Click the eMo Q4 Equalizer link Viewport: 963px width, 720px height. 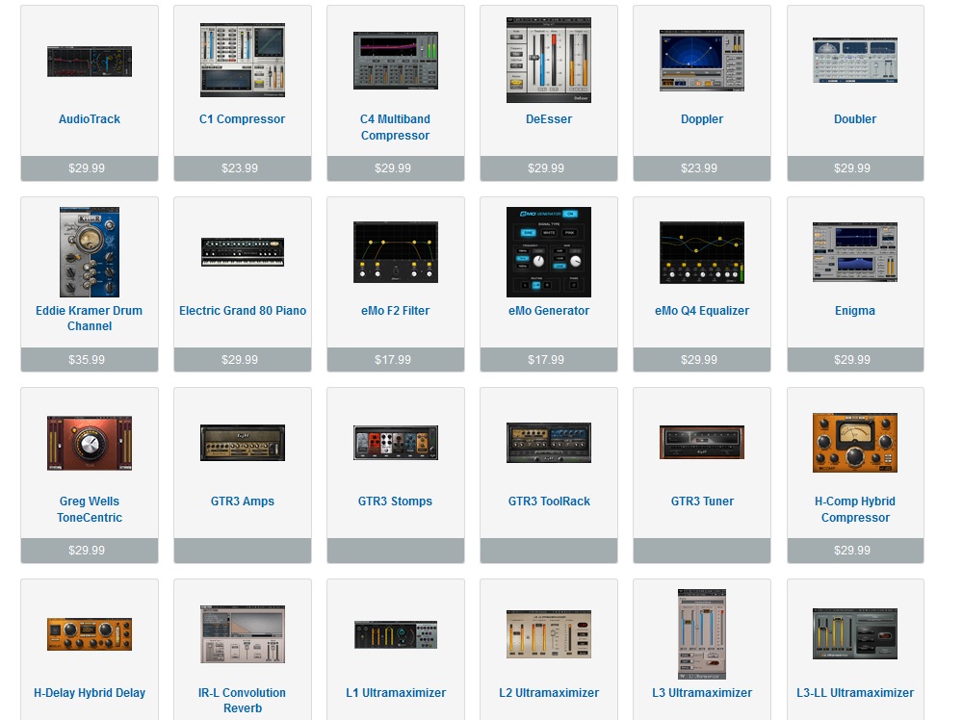pyautogui.click(x=702, y=311)
